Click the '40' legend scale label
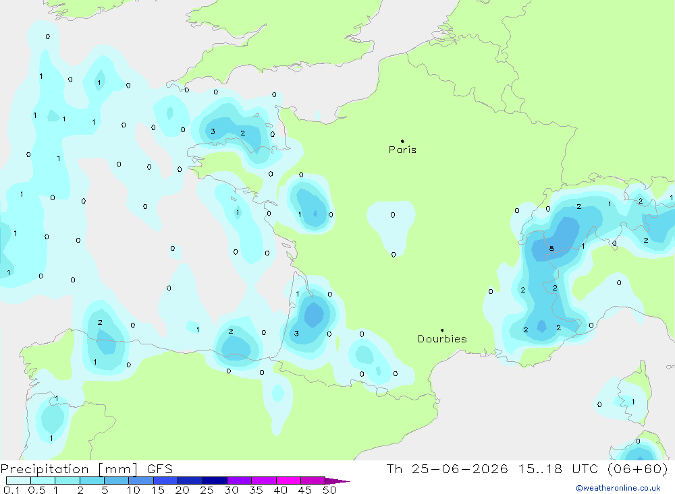Viewport: 675px width, 494px height. coord(280,490)
